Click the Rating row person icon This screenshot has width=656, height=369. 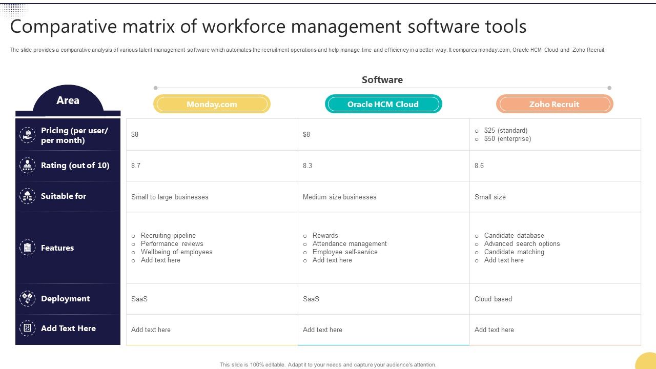[27, 166]
